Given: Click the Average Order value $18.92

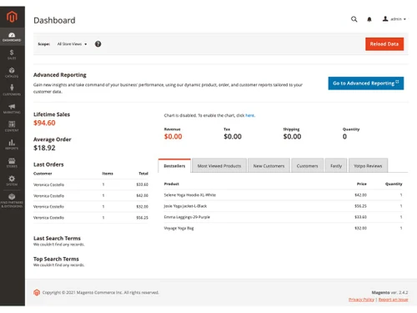Looking at the screenshot, I should [x=44, y=148].
